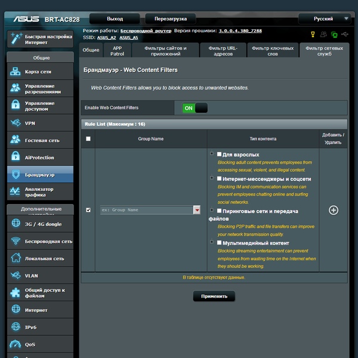This screenshot has width=358, height=358.
Task: Click the Rule List (Максимум : 16) heading
Action: coord(115,124)
